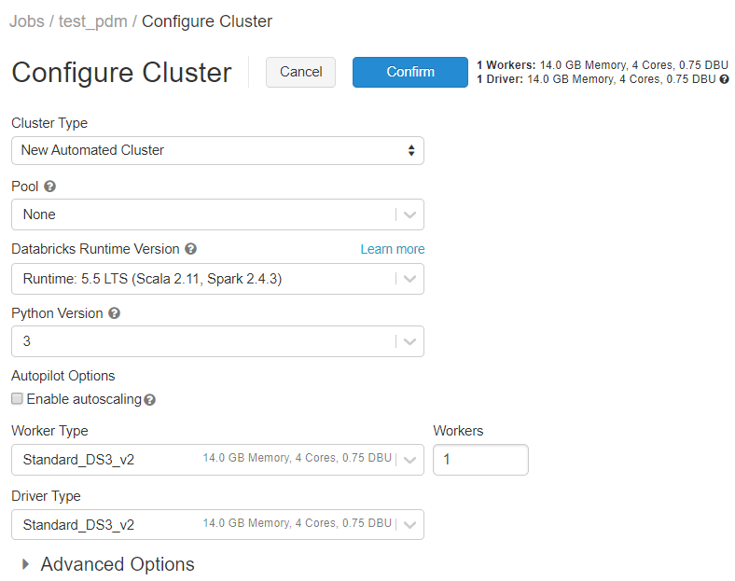The height and width of the screenshot is (581, 735).
Task: Open the Driver Type dropdown
Action: [x=217, y=524]
